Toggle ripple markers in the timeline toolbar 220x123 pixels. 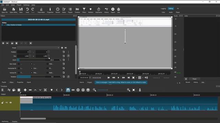pyautogui.click(x=88, y=90)
